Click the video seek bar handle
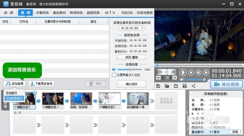Image resolution: width=244 pixels, height=136 pixels. pyautogui.click(x=157, y=66)
